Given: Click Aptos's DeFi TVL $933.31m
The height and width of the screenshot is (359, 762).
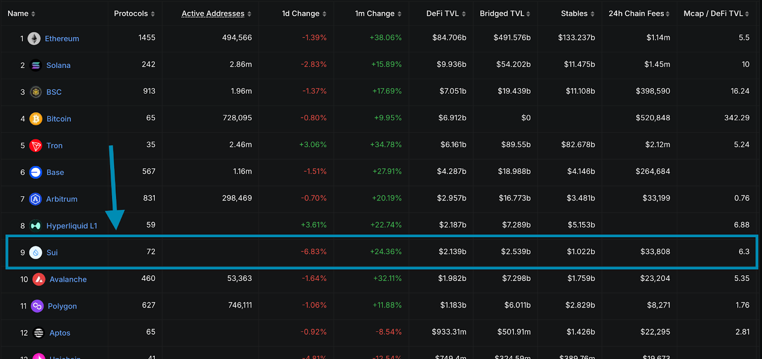Looking at the screenshot, I should 449,332.
